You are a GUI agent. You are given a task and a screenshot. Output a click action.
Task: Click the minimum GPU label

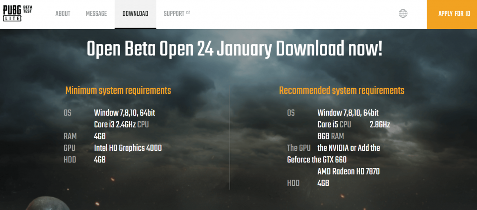point(70,148)
